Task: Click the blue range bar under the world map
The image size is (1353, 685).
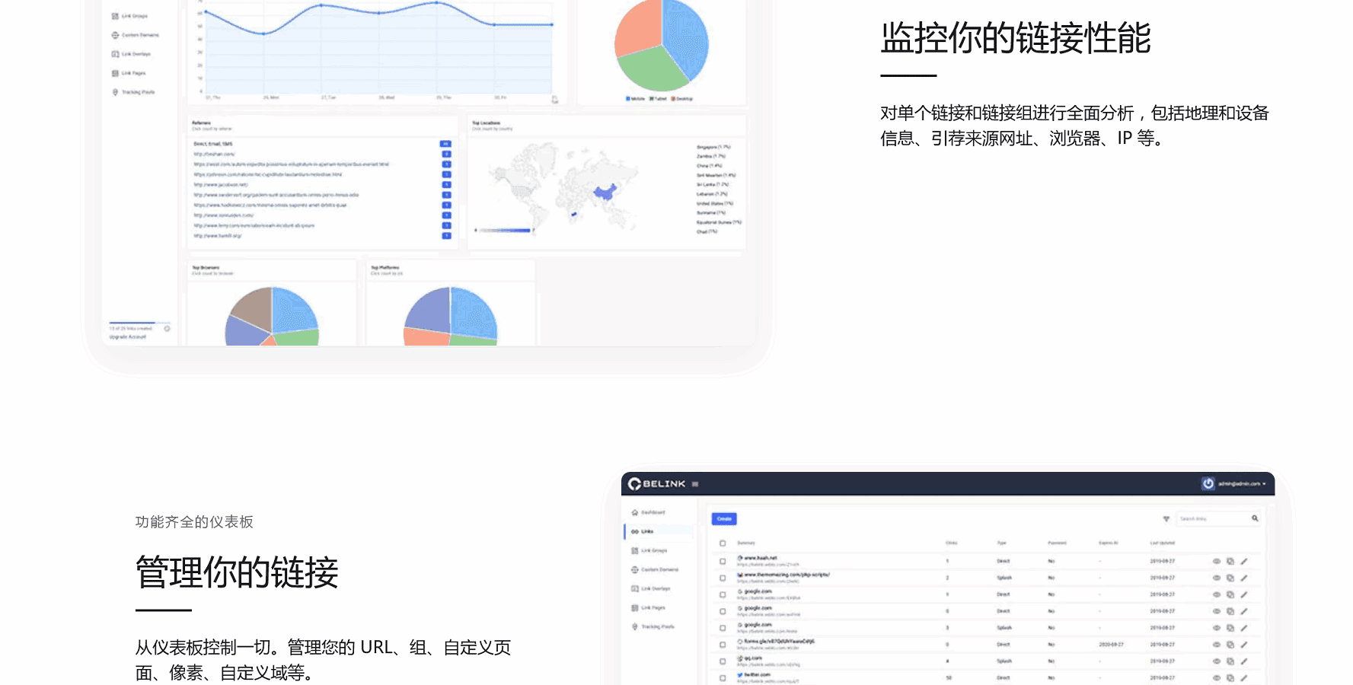Action: 505,230
